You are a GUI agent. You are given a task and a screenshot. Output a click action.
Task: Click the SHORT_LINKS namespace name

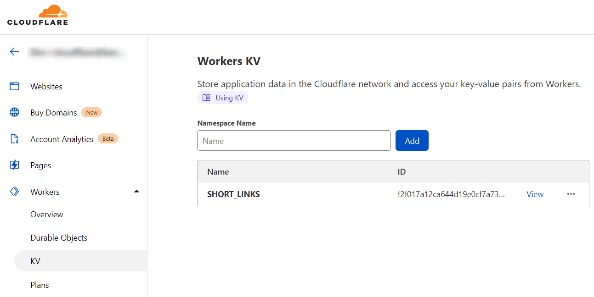pyautogui.click(x=233, y=194)
